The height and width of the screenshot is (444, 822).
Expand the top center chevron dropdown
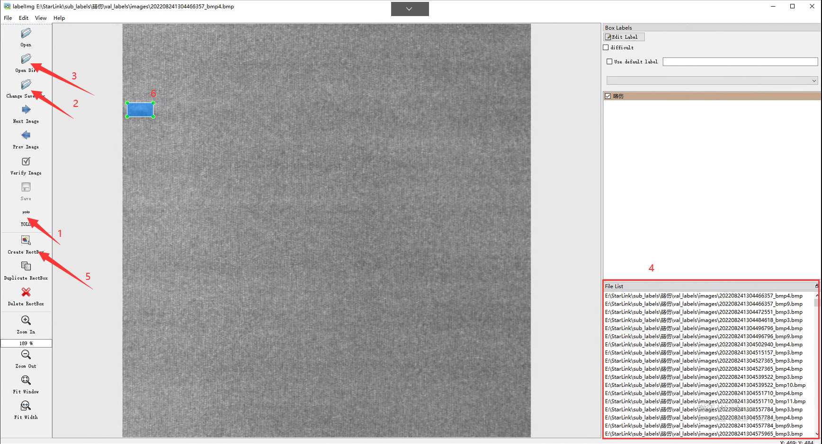click(410, 9)
